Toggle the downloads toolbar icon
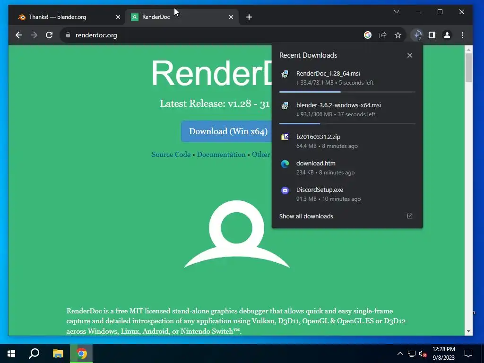Screen dimensions: 484x363 click(x=417, y=35)
